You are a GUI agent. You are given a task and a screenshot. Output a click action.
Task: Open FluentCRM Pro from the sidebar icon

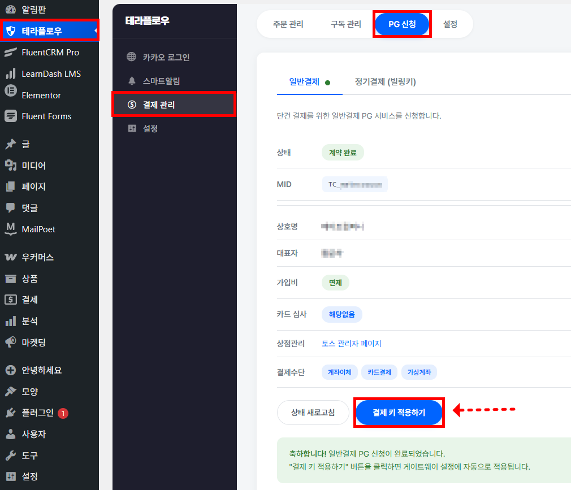(x=10, y=53)
